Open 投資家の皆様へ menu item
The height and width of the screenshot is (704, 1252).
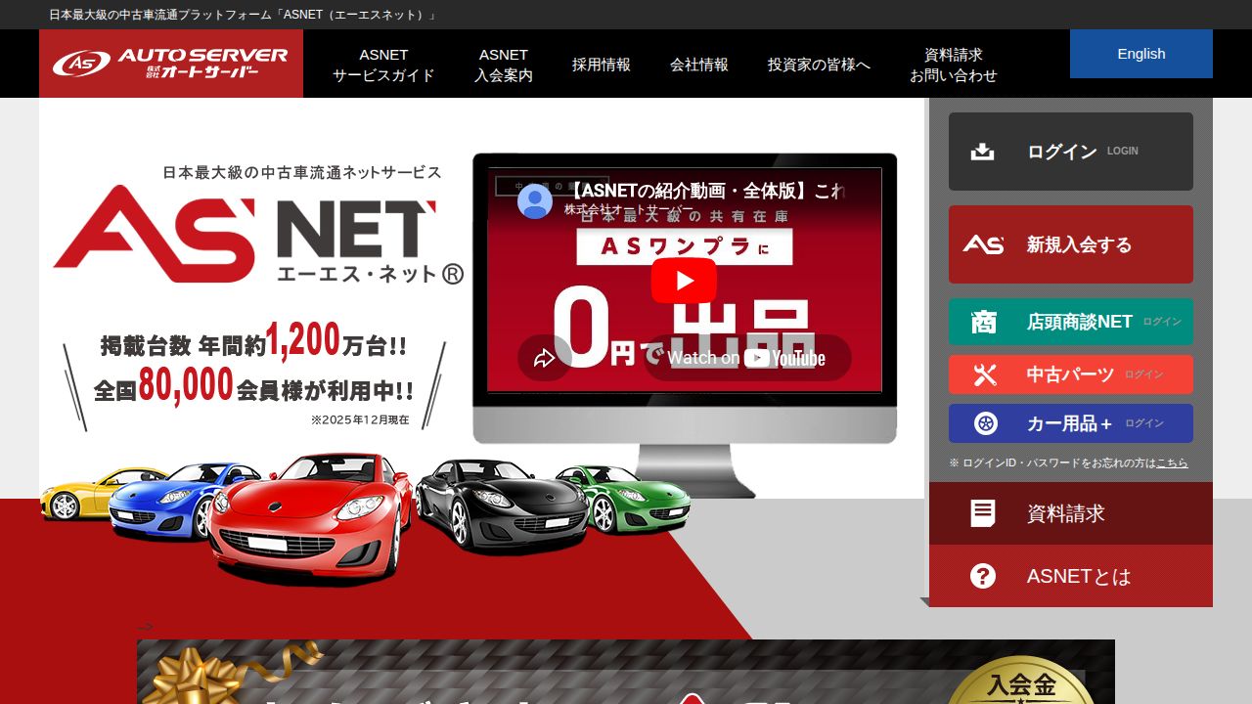[819, 65]
